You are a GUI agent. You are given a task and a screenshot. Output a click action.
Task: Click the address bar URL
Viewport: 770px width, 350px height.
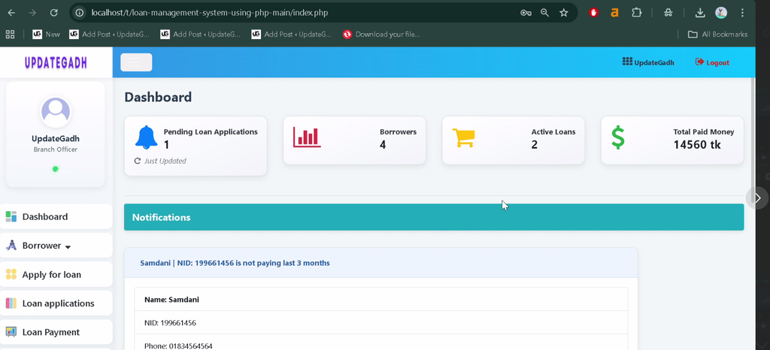point(209,13)
